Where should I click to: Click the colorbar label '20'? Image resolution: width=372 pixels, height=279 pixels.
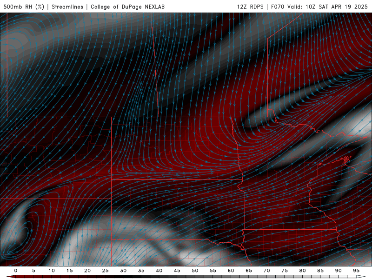point(87,271)
